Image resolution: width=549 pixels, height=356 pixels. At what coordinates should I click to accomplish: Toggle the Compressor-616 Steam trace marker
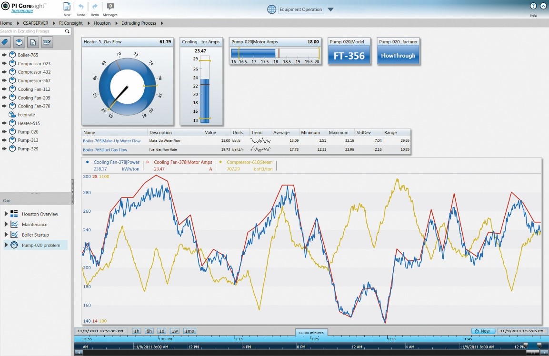tap(220, 162)
